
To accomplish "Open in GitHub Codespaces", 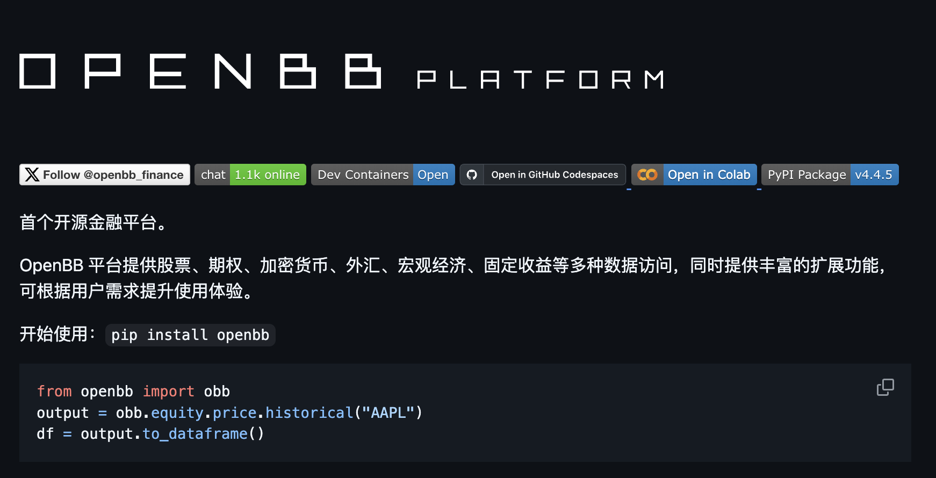I will coord(555,175).
